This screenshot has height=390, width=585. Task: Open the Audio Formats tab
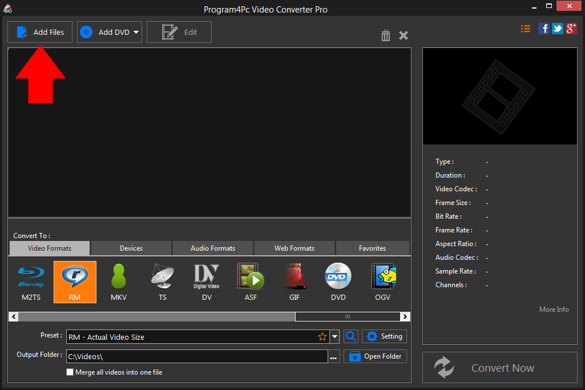(212, 248)
